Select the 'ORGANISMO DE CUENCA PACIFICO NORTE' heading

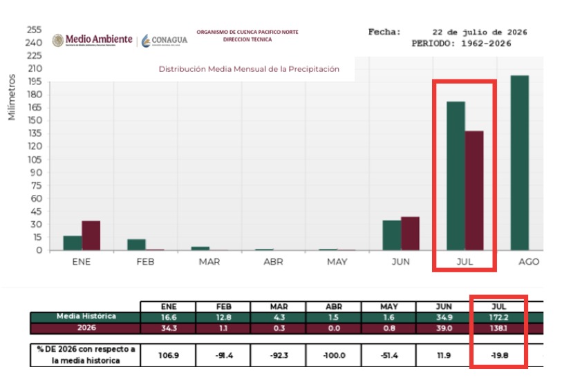pos(247,32)
